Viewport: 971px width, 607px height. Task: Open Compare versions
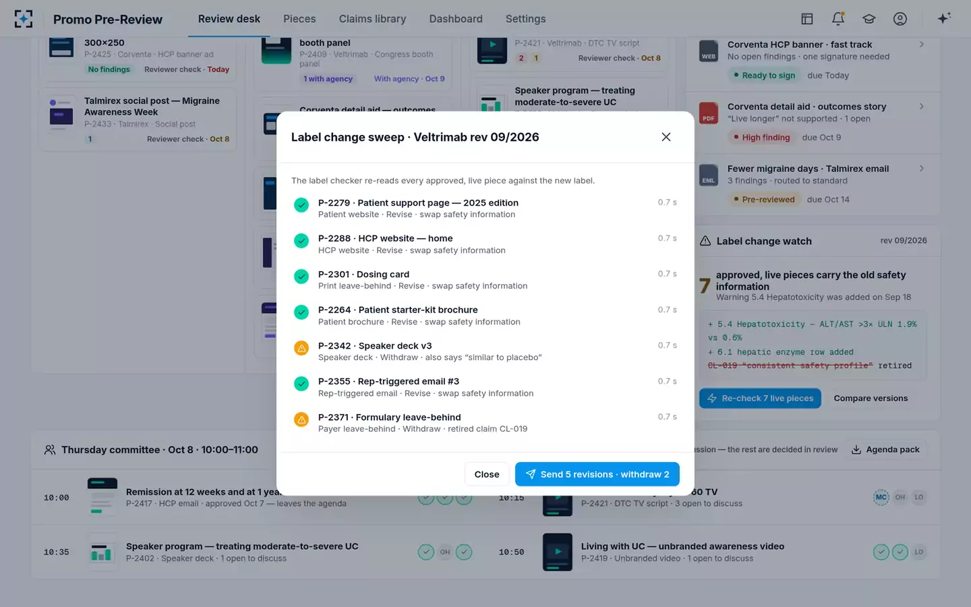[871, 399]
